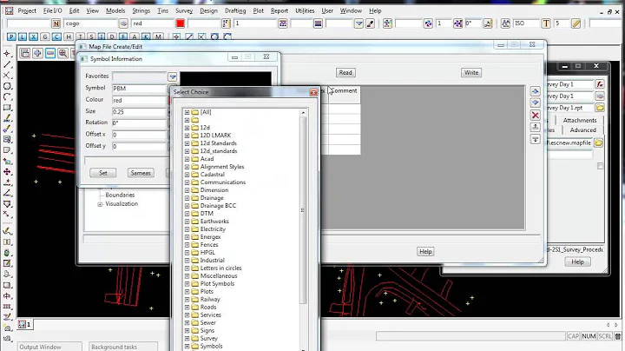Toggle the C snap button
This screenshot has height=351, width=625.
tap(56, 37)
